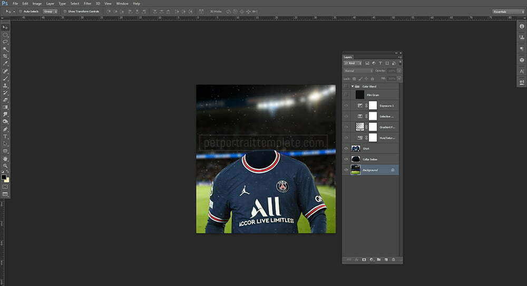Select the Gradient tool
The image size is (527, 286).
click(5, 107)
